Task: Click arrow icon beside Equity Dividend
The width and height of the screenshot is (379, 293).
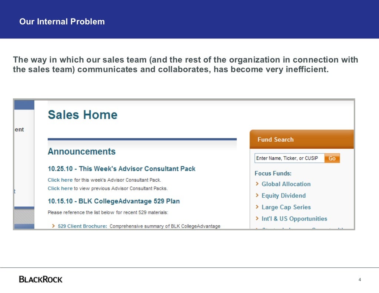Action: (257, 196)
